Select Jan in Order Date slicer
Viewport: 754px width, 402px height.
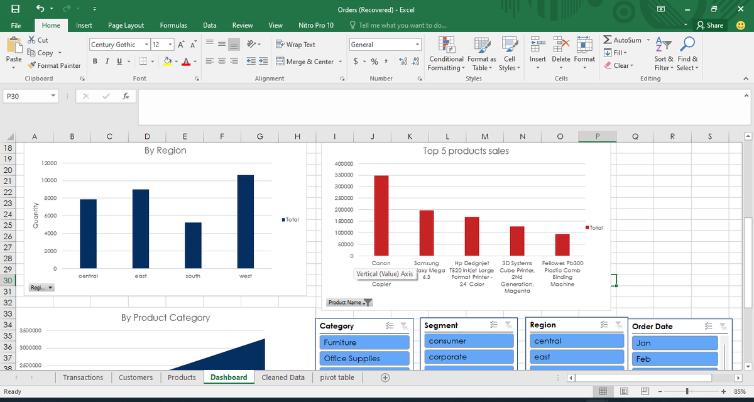pos(675,343)
